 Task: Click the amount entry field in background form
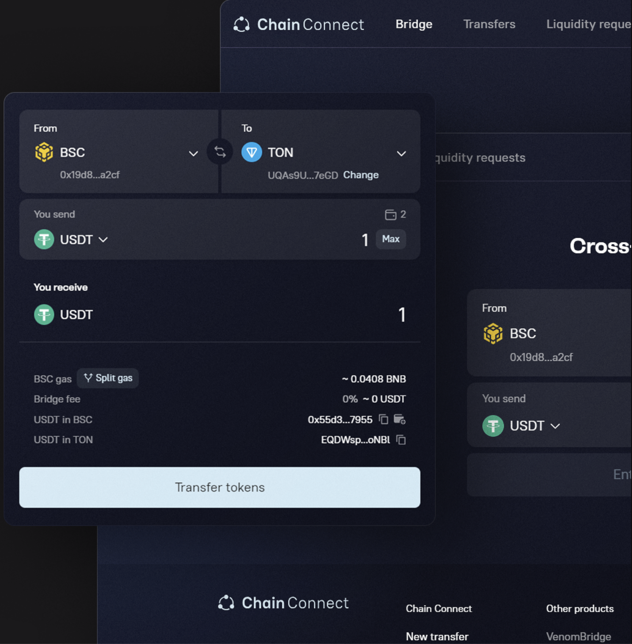[549, 475]
